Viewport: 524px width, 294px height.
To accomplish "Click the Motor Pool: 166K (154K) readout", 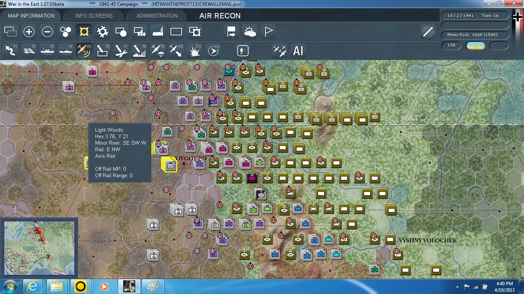I will (x=475, y=35).
